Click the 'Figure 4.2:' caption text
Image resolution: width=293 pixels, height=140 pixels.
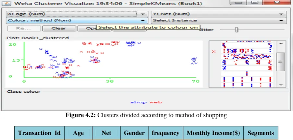pos(80,115)
